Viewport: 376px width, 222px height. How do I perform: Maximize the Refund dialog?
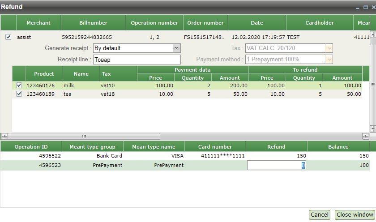click(365, 7)
